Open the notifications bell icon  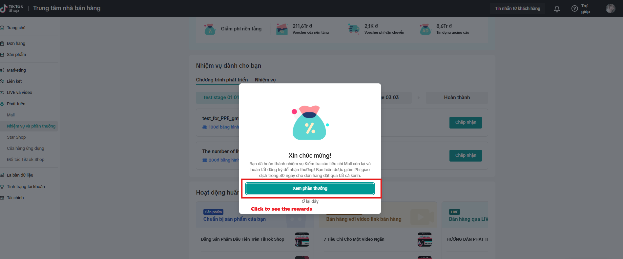coord(557,9)
